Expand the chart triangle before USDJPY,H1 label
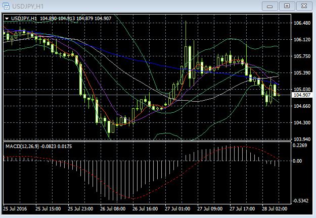Image resolution: width=316 pixels, height=218 pixels. tap(7, 19)
